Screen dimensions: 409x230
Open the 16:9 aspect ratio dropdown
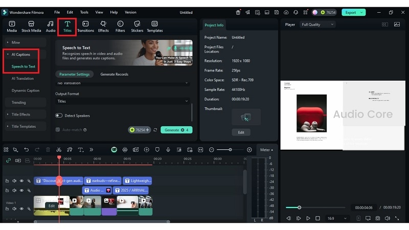(x=337, y=218)
